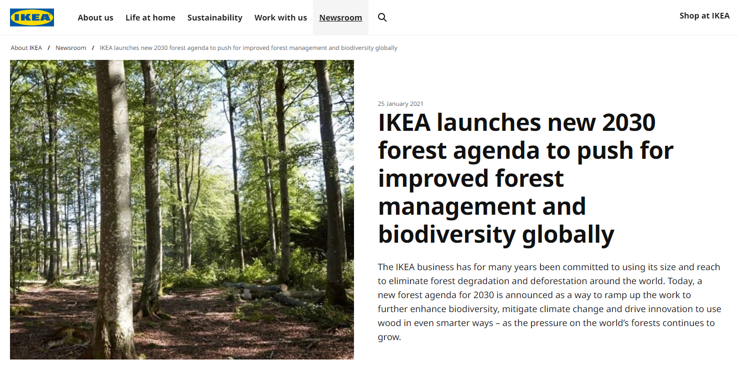Open the search magnifier icon
The image size is (739, 376).
382,17
